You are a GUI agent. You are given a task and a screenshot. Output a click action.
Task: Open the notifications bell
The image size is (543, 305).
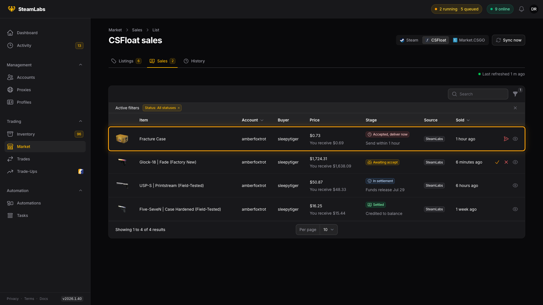[521, 9]
